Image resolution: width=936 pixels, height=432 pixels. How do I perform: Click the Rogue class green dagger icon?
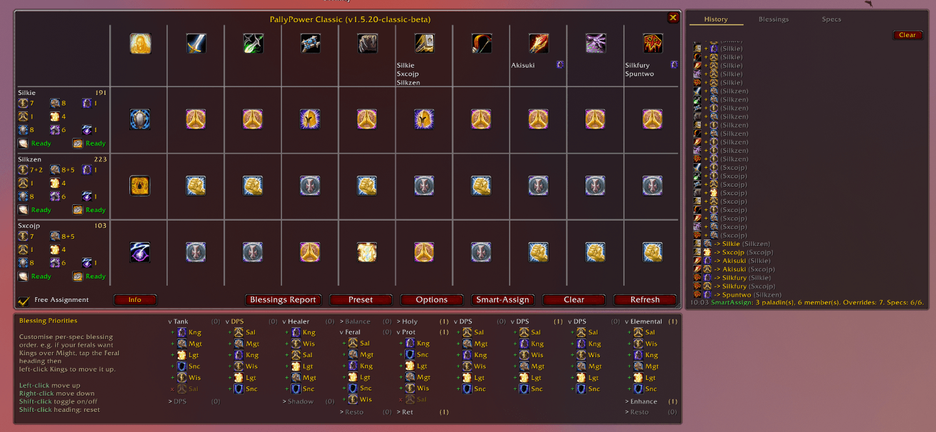point(253,44)
